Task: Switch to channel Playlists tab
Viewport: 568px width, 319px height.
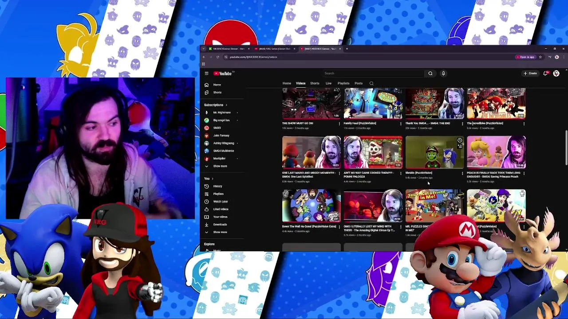Action: pyautogui.click(x=343, y=83)
